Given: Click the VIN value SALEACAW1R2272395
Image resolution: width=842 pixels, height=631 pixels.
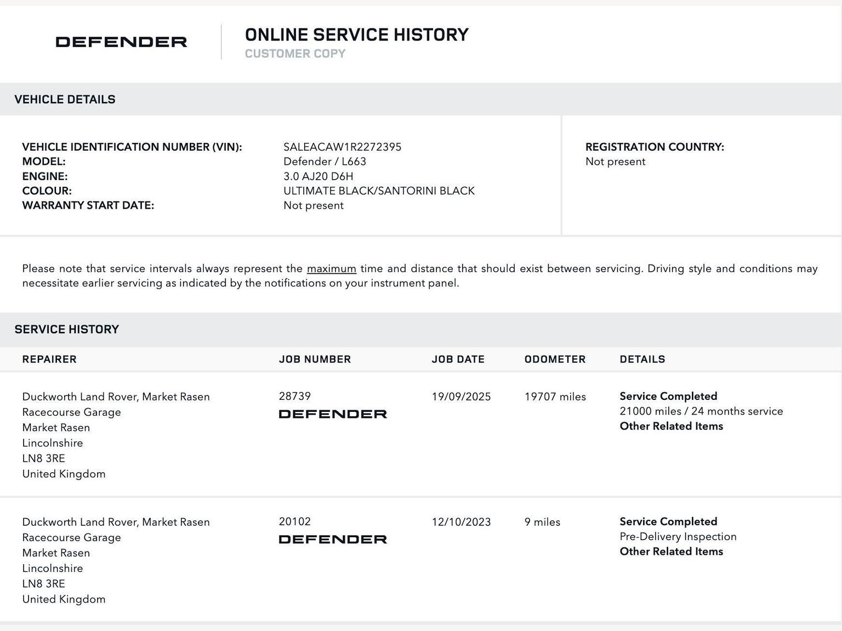Looking at the screenshot, I should [x=342, y=147].
